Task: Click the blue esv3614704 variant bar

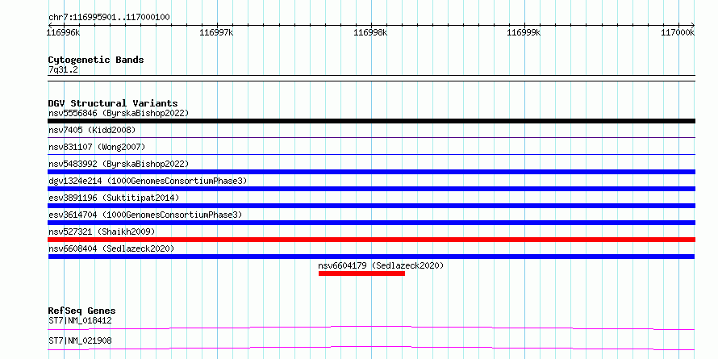Action: tap(371, 223)
